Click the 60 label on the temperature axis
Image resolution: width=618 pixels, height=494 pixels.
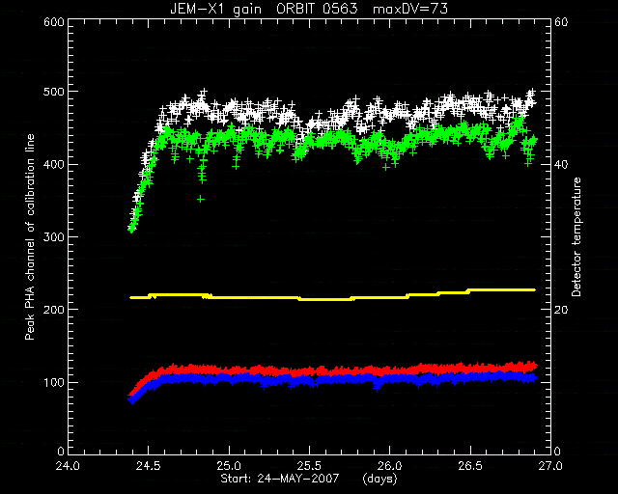pos(561,22)
